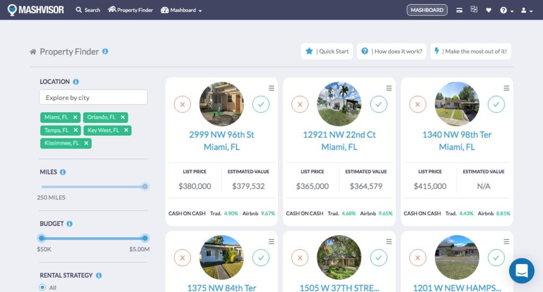Click the Explore by city input field
Image resolution: width=543 pixels, height=292 pixels.
pos(93,98)
